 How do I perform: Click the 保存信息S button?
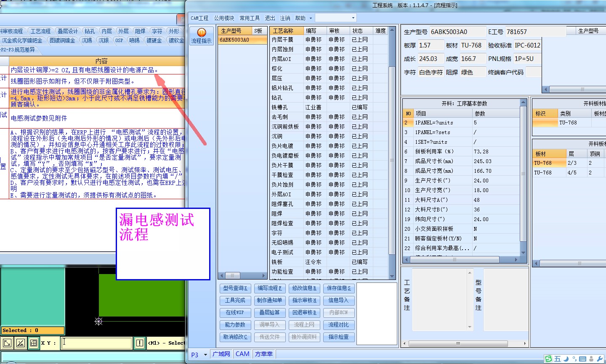(339, 288)
